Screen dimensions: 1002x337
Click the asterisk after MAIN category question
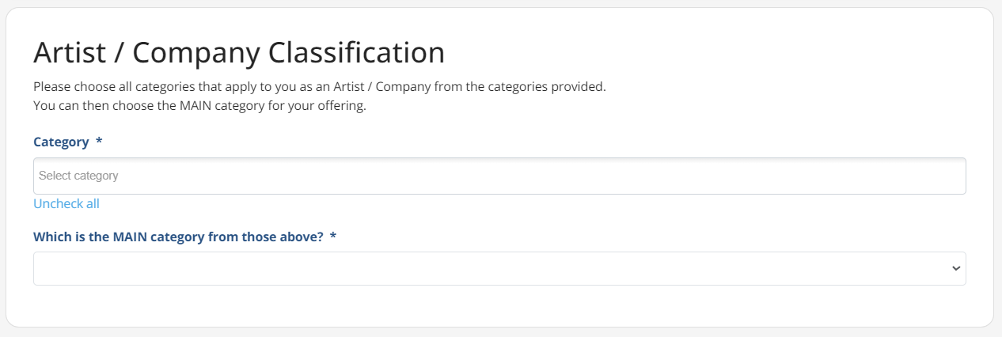click(x=333, y=237)
